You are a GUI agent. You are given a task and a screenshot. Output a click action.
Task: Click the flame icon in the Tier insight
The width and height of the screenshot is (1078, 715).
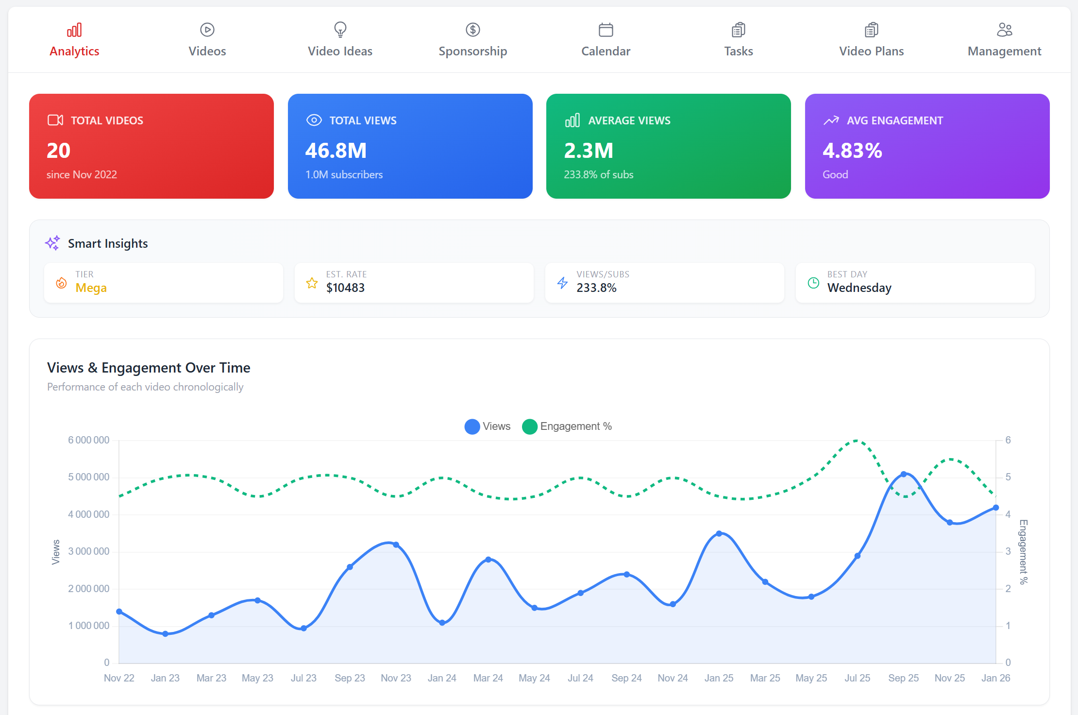tap(61, 283)
